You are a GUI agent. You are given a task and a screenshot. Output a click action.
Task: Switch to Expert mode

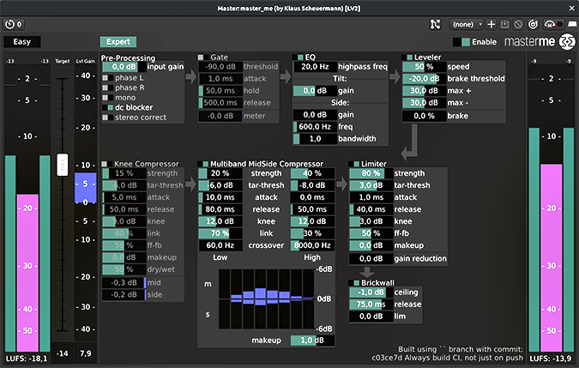pyautogui.click(x=118, y=41)
